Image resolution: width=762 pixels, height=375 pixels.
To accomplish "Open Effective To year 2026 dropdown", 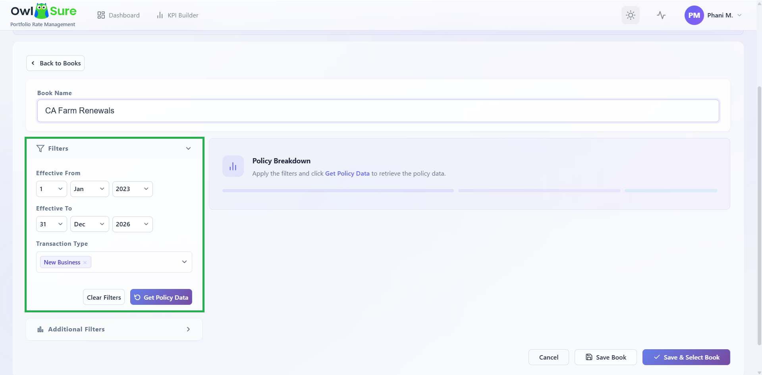I will pos(133,224).
